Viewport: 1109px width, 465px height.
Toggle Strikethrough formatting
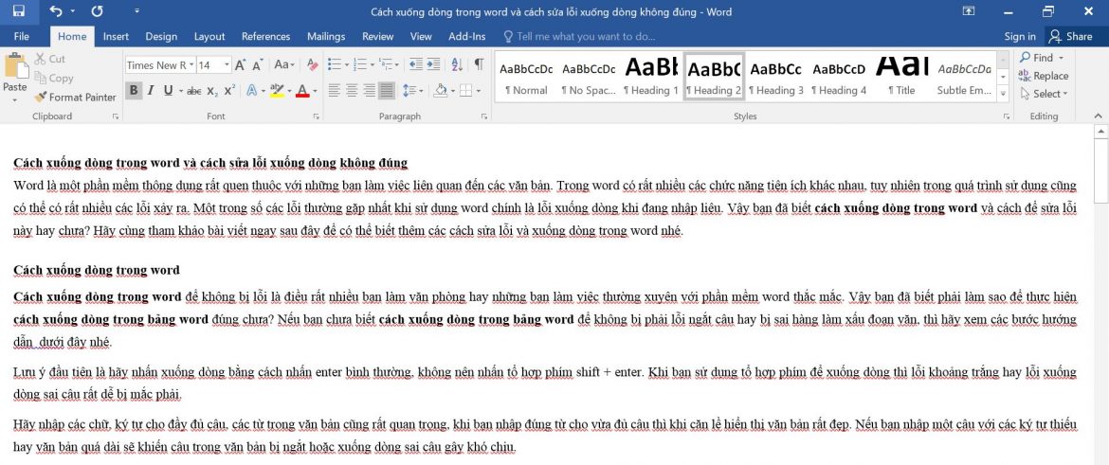(194, 91)
